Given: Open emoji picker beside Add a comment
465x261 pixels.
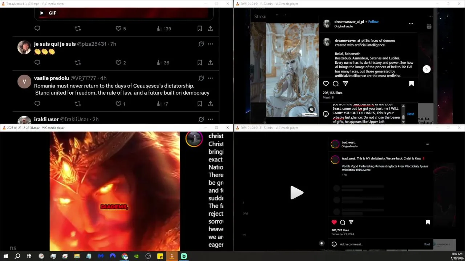Looking at the screenshot, I should pyautogui.click(x=334, y=244).
